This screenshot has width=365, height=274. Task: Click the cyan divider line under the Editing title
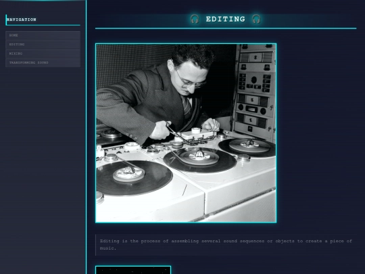point(226,28)
